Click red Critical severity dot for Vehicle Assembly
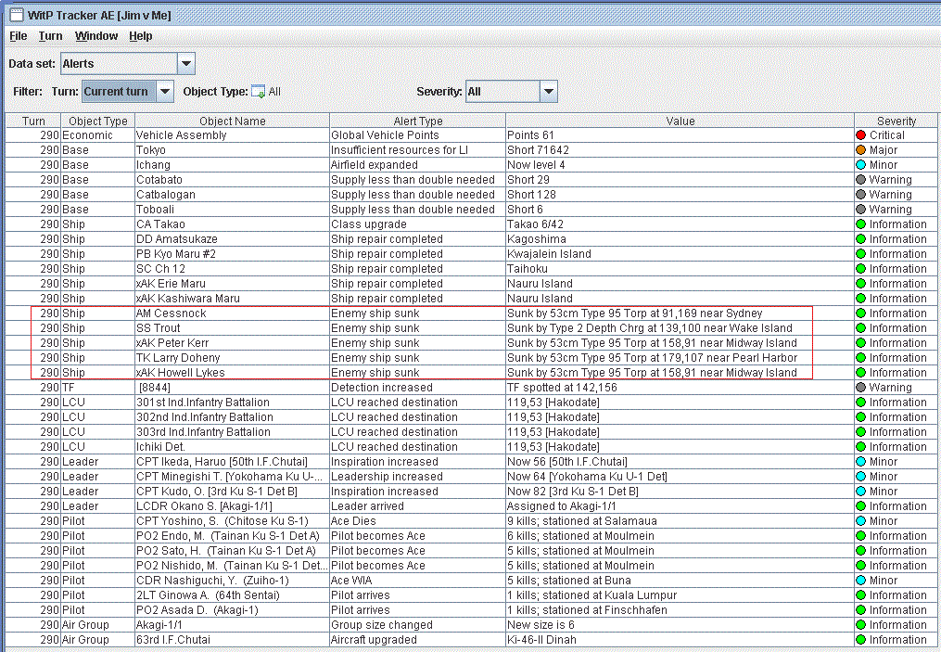This screenshot has width=941, height=652. point(861,135)
